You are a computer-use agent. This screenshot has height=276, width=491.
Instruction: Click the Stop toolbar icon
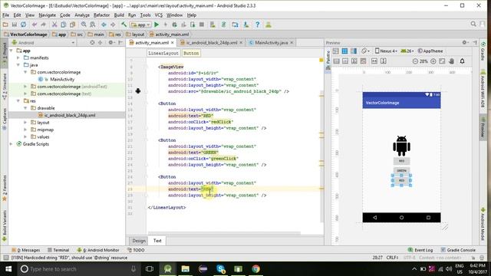tap(202, 25)
